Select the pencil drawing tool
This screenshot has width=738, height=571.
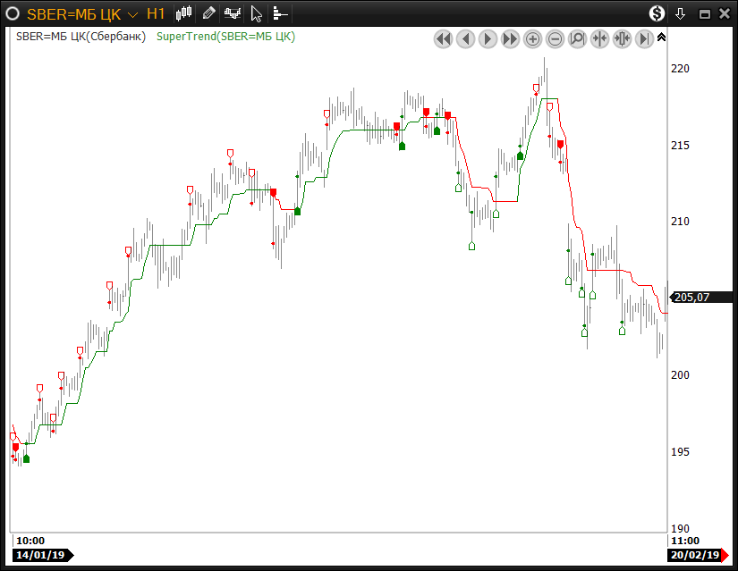pos(208,13)
